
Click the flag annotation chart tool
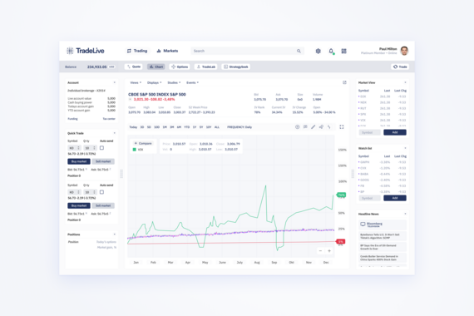pos(305,127)
